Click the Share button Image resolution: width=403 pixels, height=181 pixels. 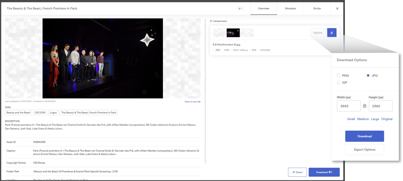pyautogui.click(x=297, y=172)
